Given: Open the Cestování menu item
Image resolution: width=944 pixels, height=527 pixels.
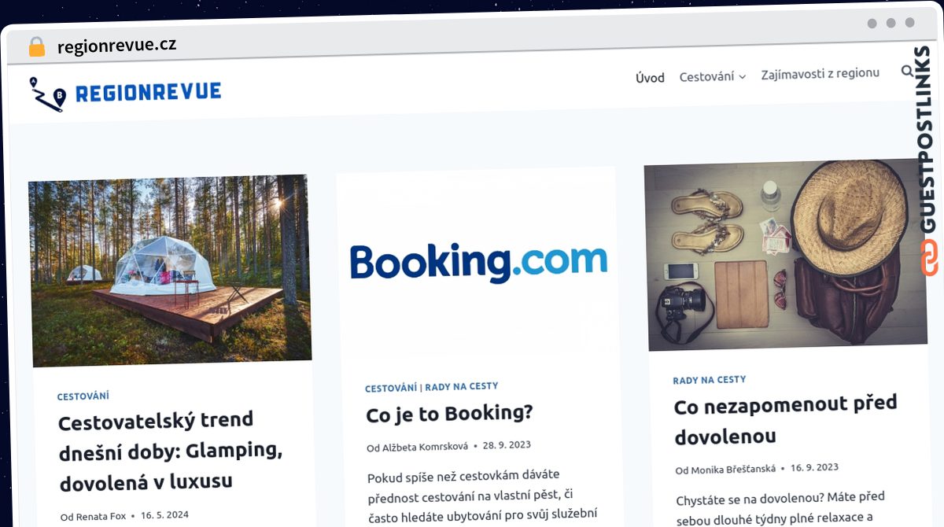Looking at the screenshot, I should [706, 76].
